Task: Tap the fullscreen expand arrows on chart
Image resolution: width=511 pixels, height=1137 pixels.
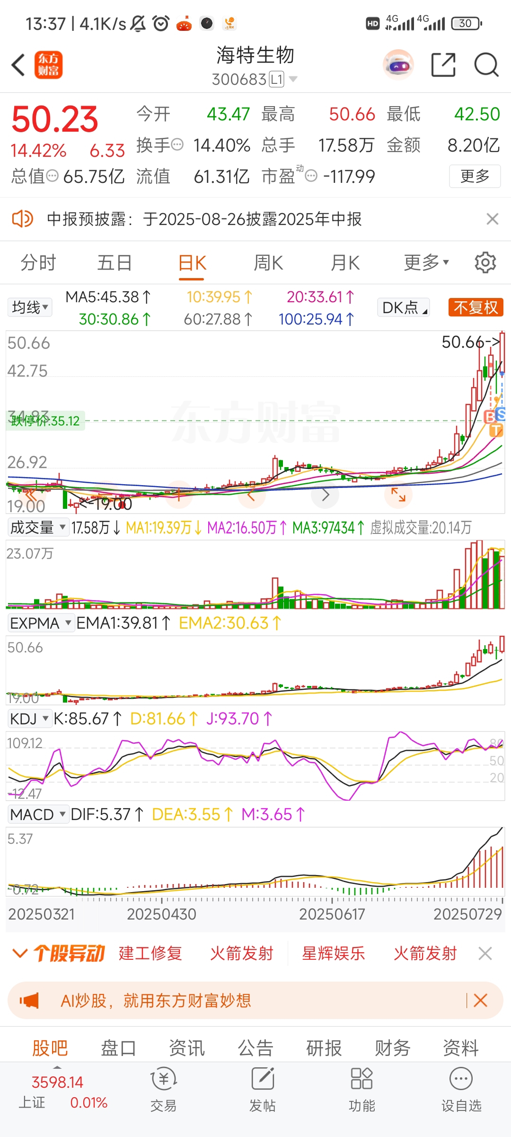Action: pos(398,495)
